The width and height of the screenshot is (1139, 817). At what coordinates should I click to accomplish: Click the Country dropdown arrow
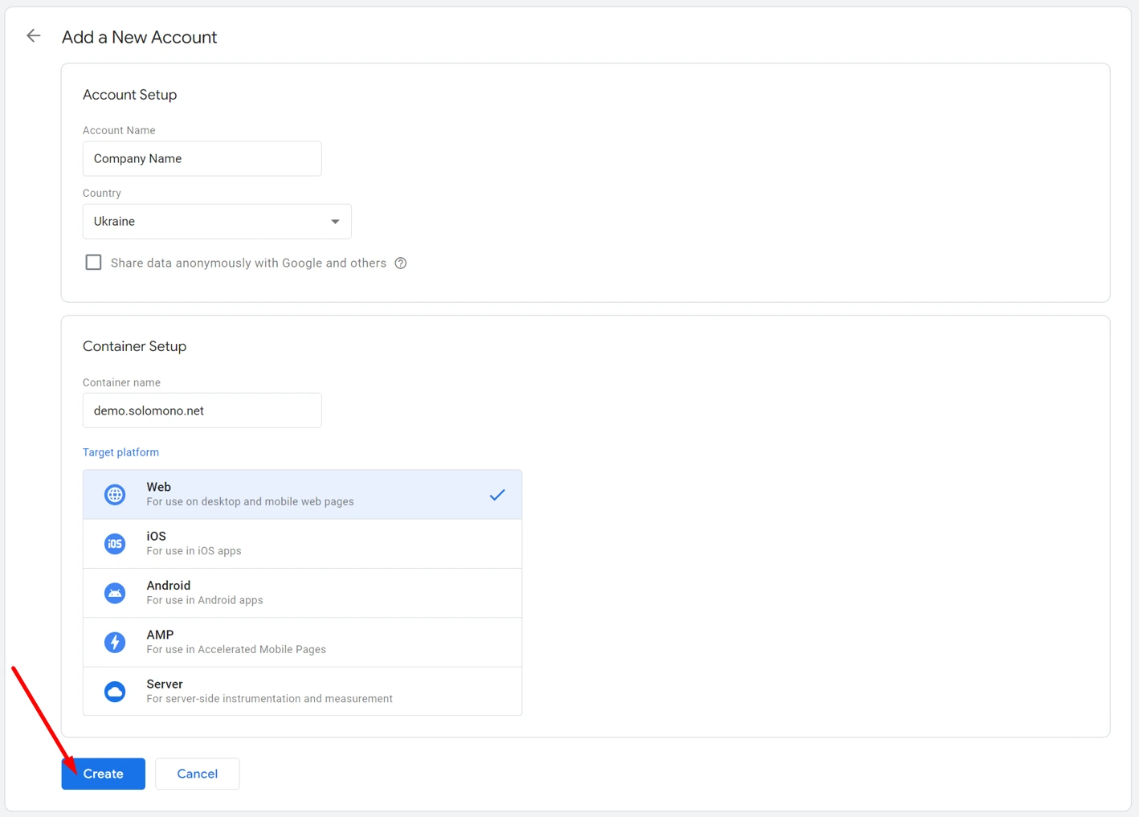click(x=335, y=222)
